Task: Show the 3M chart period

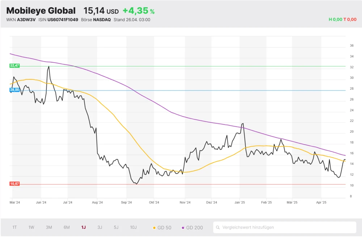Action: coord(49,228)
